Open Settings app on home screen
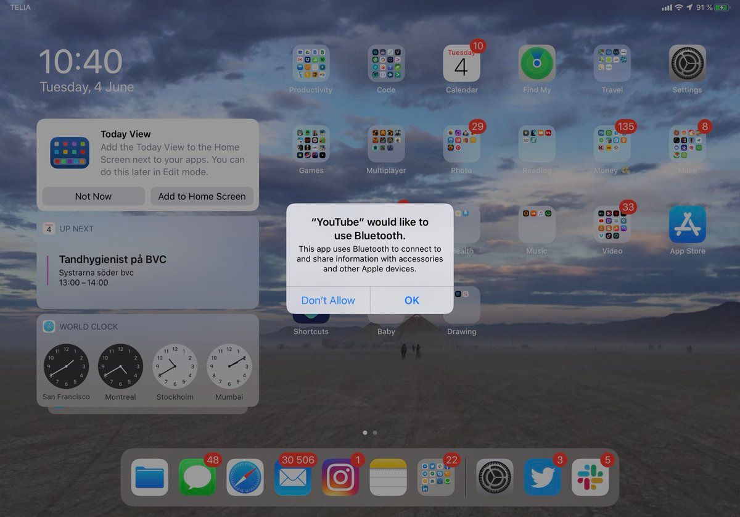This screenshot has width=740, height=517. coord(688,64)
